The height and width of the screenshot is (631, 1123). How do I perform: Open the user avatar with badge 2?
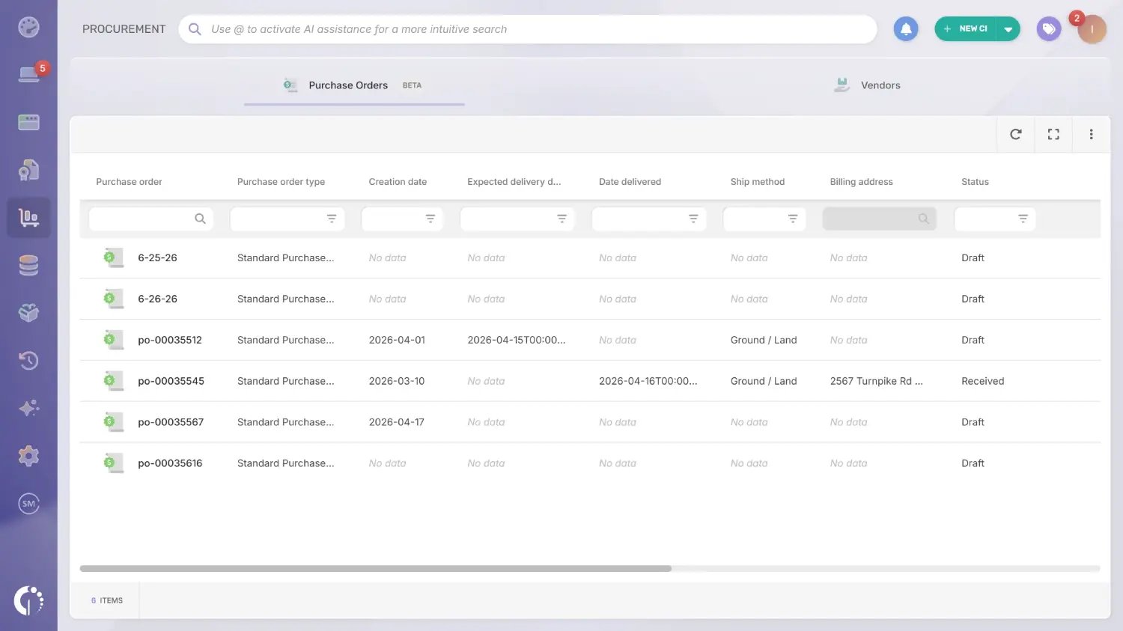(x=1092, y=29)
